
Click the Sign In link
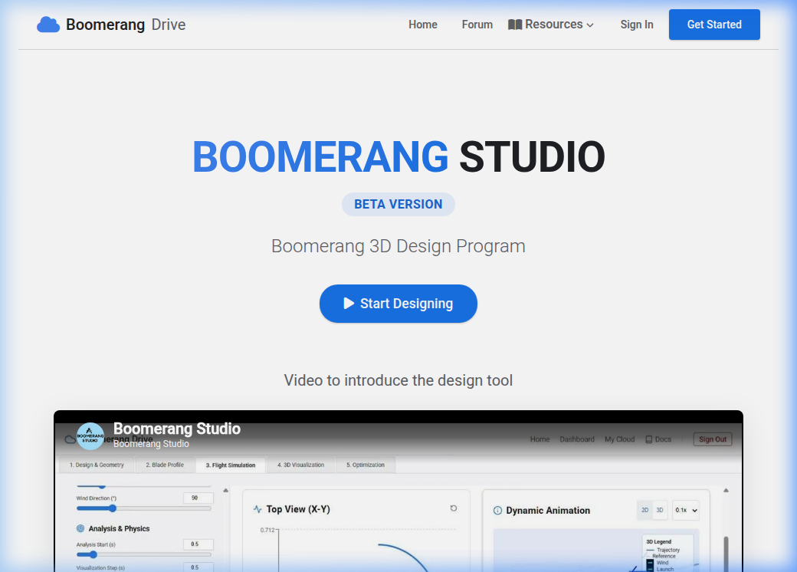tap(636, 25)
